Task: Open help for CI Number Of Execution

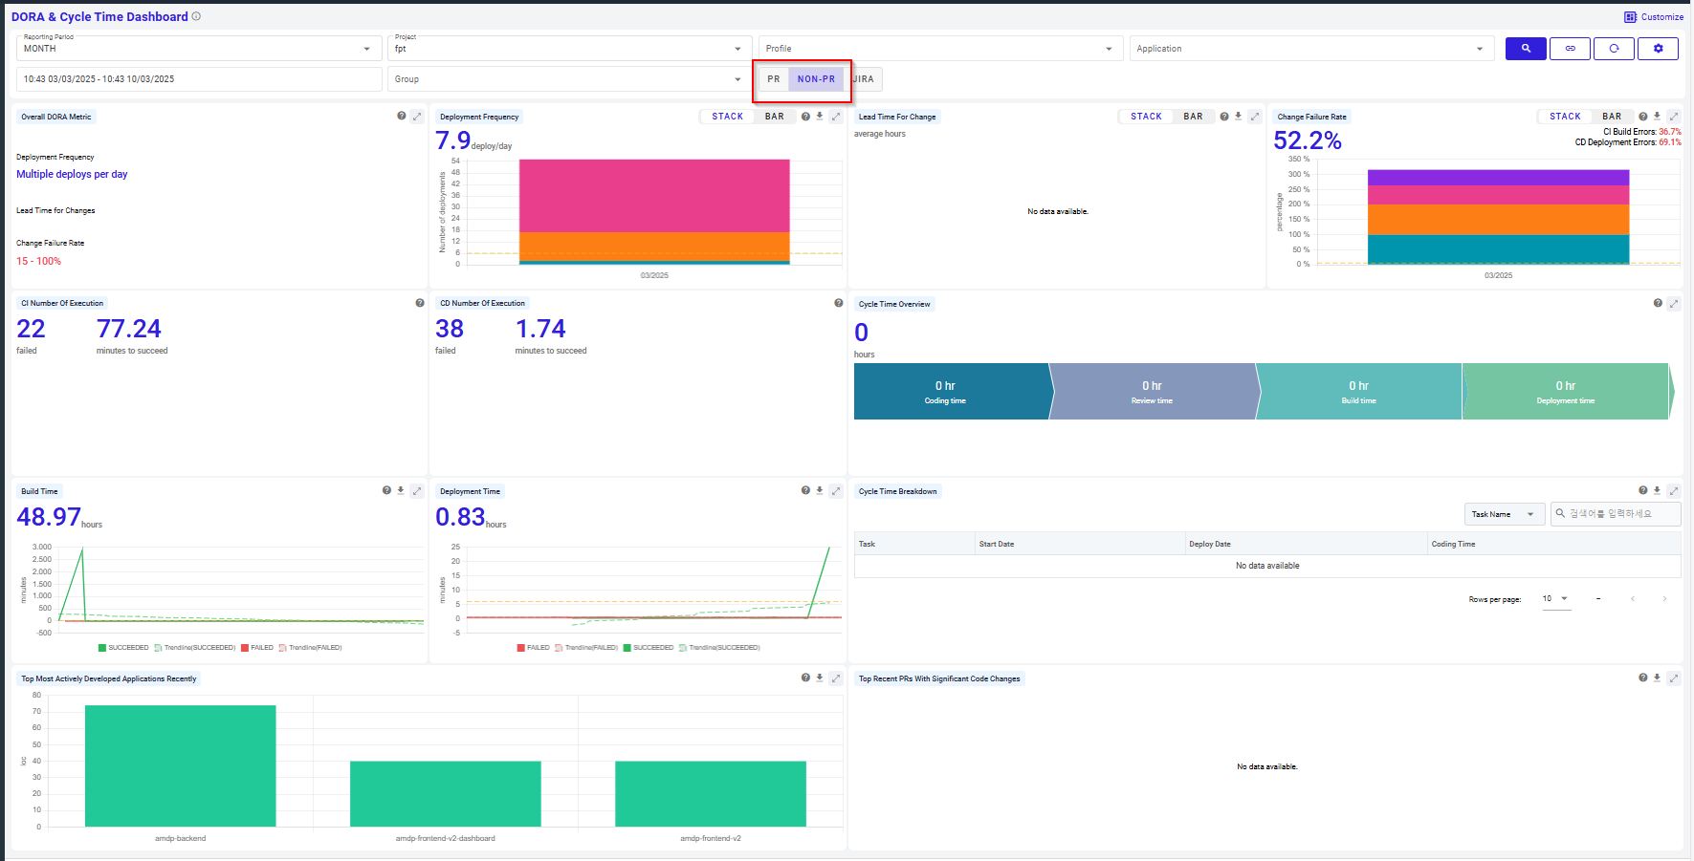Action: pos(420,303)
